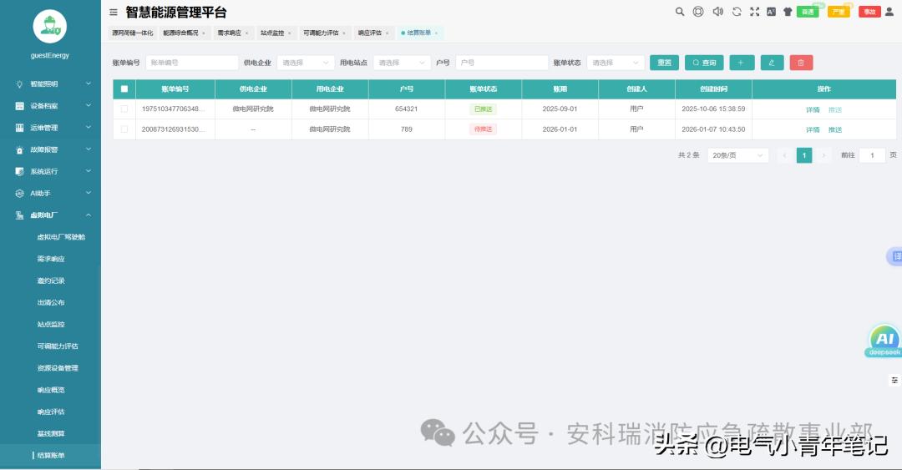This screenshot has height=470, width=902.
Task: Open the settings slider icon at the right edge
Action: click(894, 380)
